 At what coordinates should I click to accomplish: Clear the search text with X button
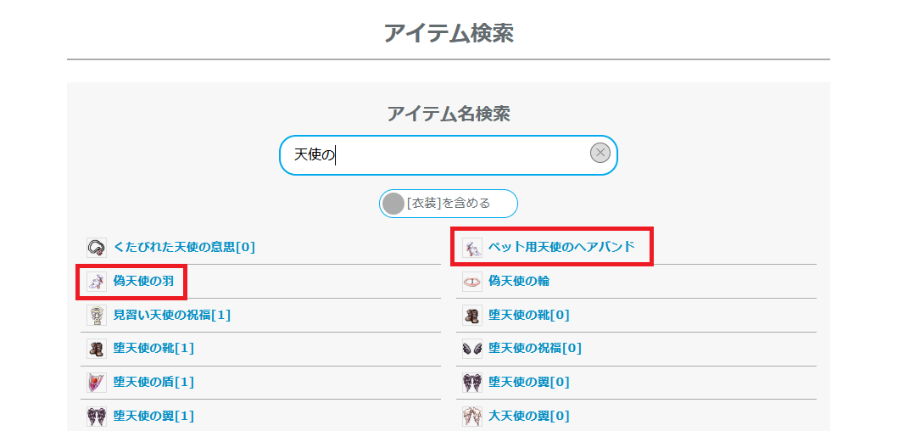[x=600, y=153]
